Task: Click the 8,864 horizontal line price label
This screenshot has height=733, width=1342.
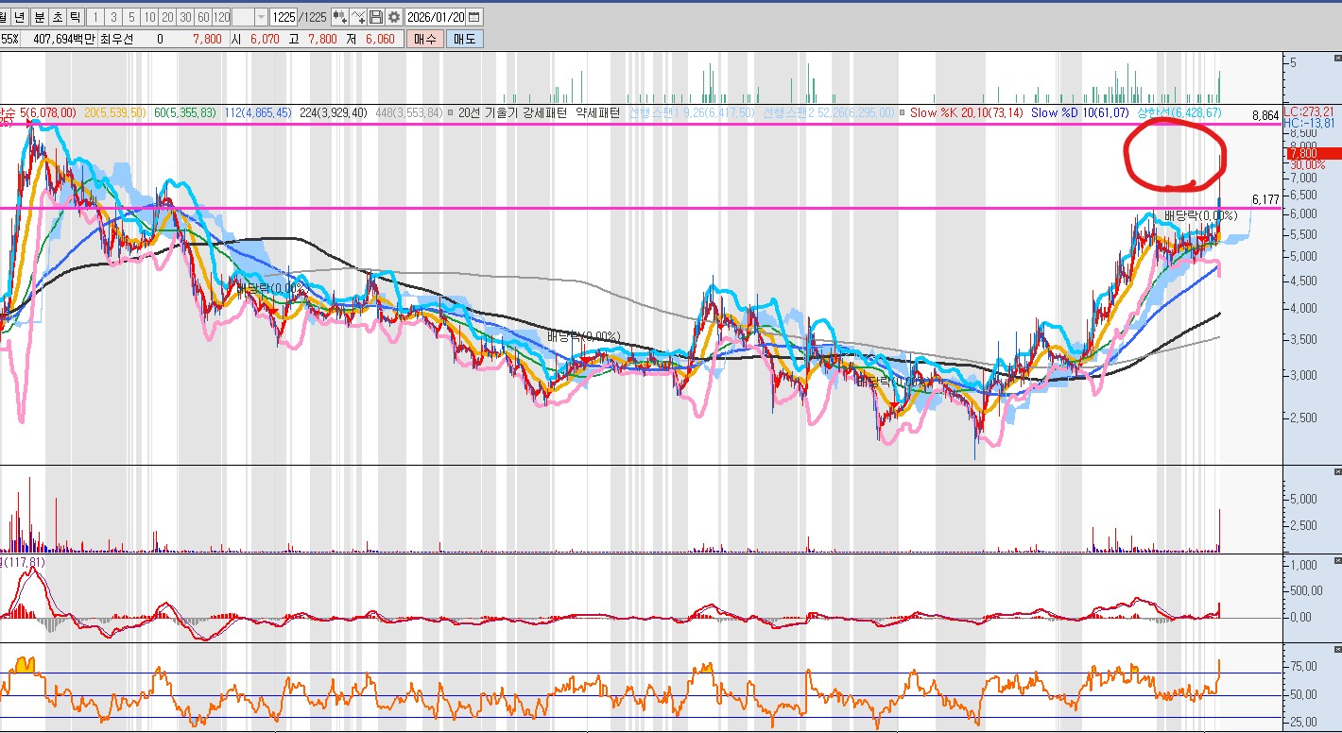Action: 1265,115
